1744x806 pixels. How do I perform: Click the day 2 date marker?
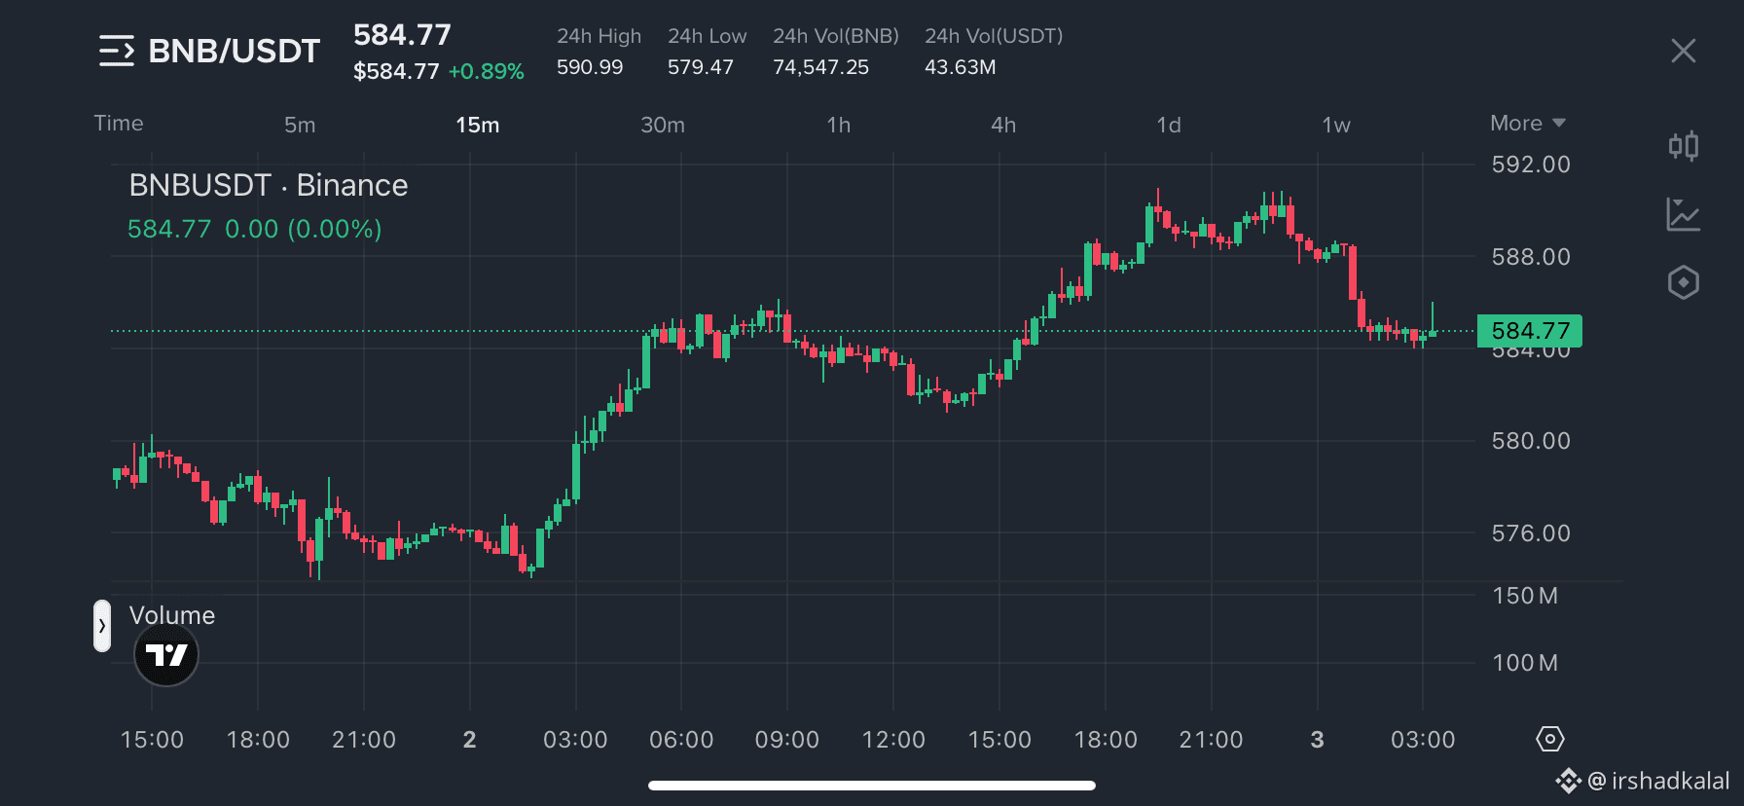pyautogui.click(x=470, y=740)
